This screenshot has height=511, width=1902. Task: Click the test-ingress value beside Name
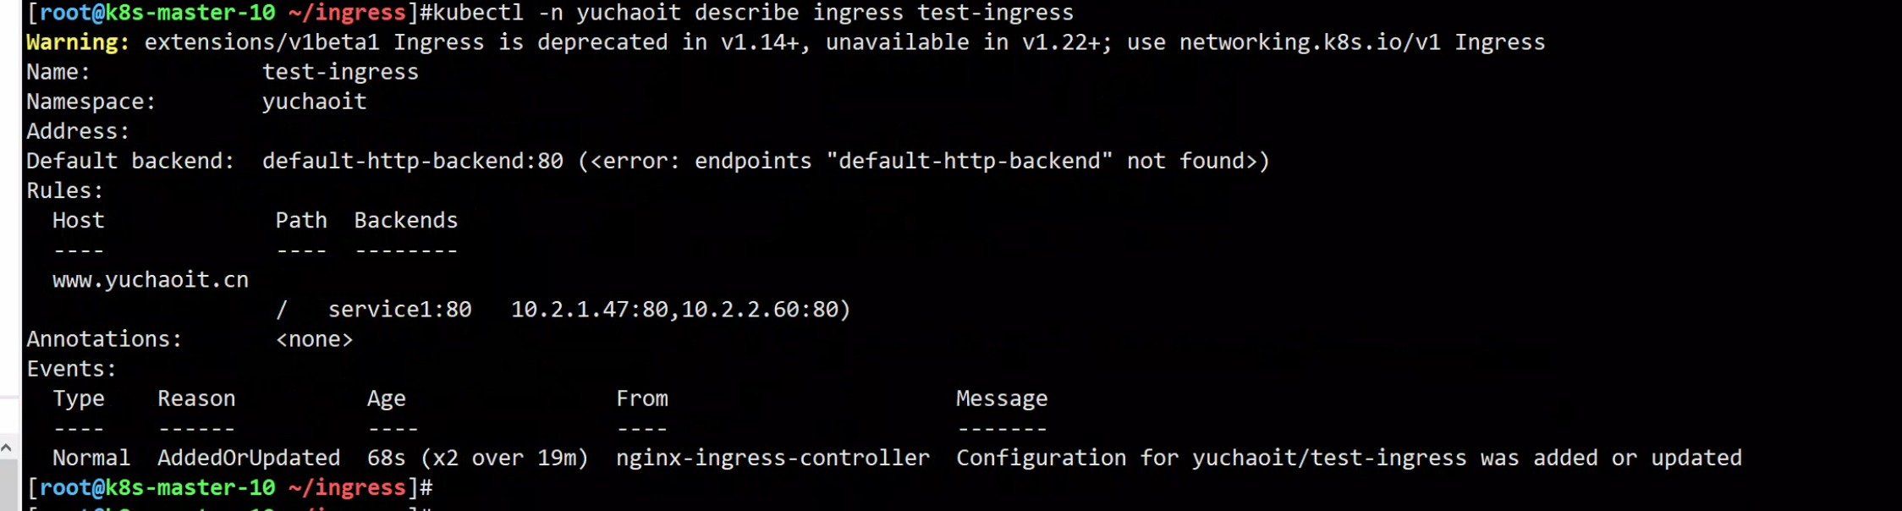340,72
